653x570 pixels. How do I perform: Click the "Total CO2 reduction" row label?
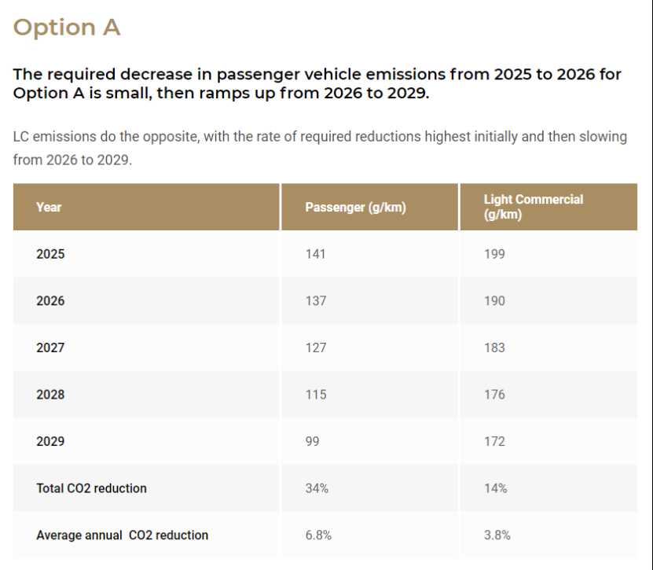click(91, 488)
